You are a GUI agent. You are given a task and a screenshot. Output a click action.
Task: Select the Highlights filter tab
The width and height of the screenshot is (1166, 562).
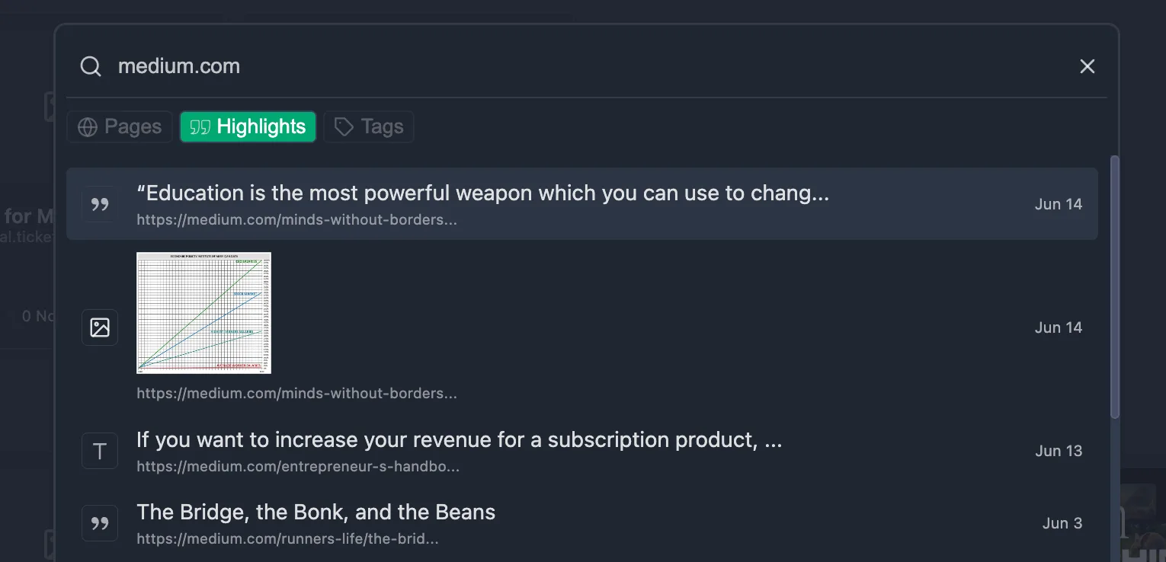point(248,126)
